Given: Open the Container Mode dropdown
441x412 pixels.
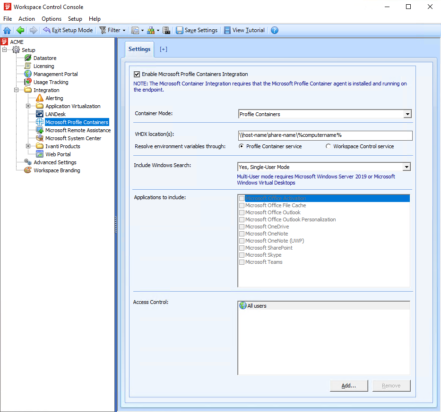Looking at the screenshot, I should [407, 114].
